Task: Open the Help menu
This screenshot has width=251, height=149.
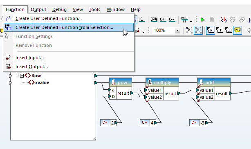Action: pyautogui.click(x=136, y=9)
